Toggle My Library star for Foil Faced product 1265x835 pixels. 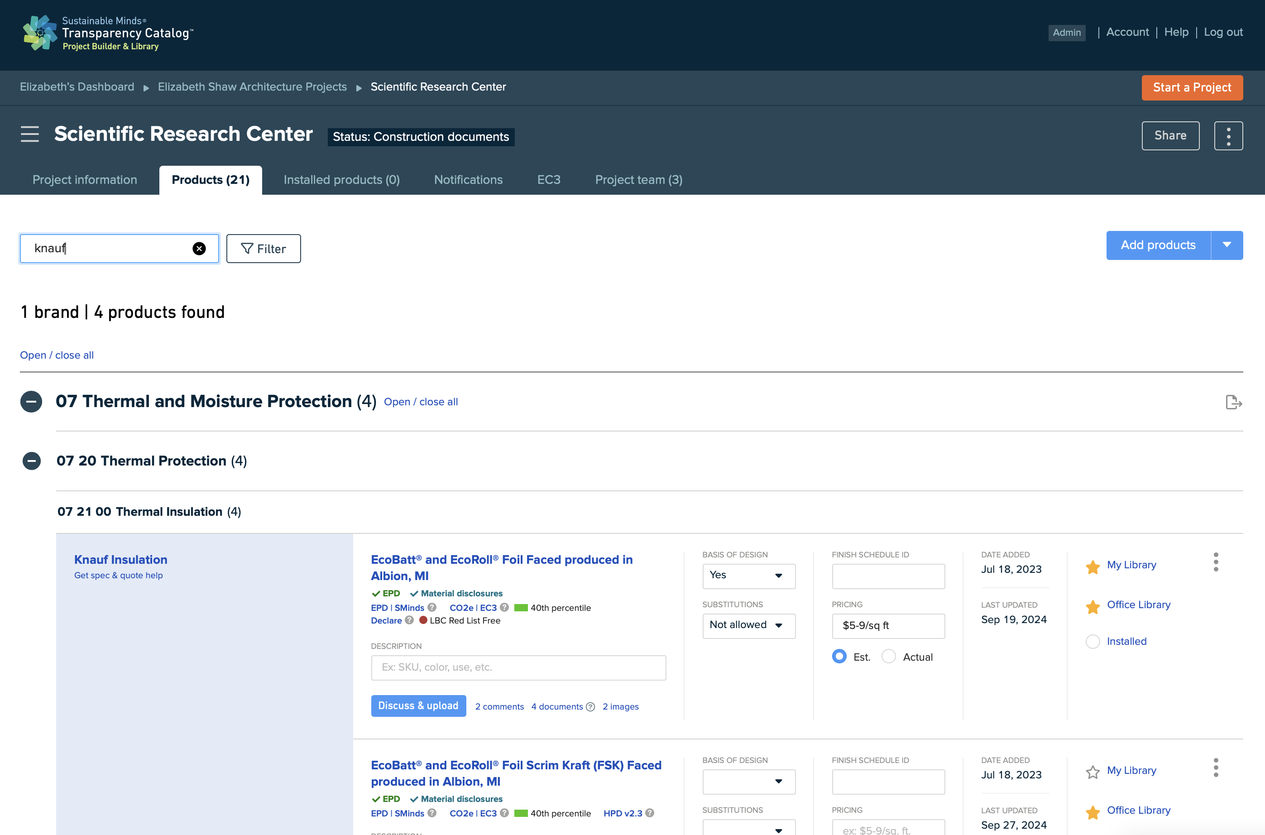[1092, 566]
